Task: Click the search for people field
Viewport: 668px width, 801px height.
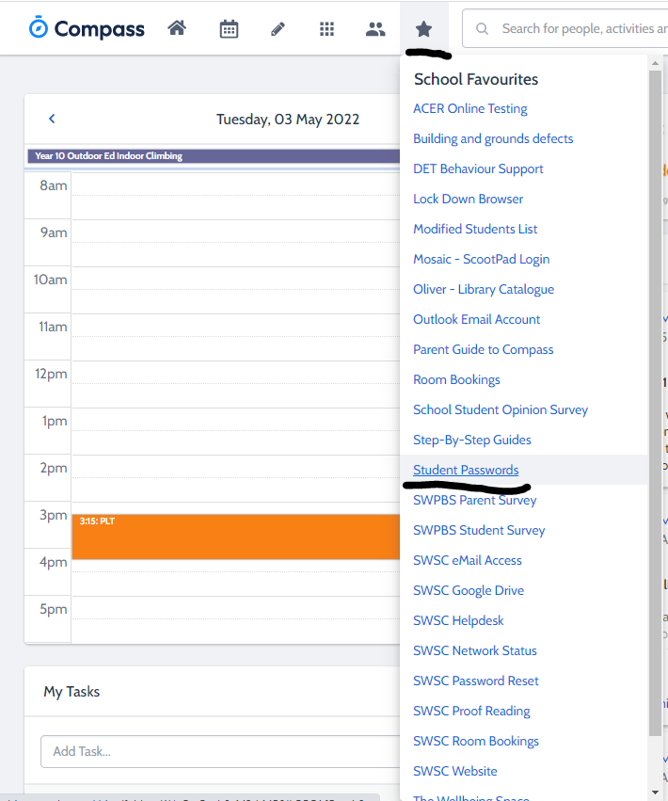Action: tap(565, 28)
